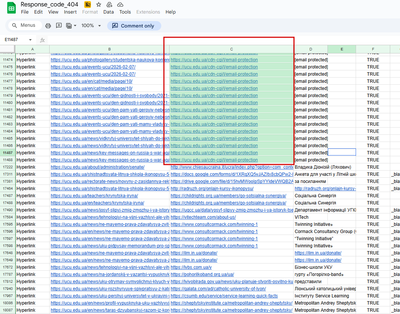The height and width of the screenshot is (314, 400).
Task: Star the Response_code_404 document
Action: click(99, 5)
